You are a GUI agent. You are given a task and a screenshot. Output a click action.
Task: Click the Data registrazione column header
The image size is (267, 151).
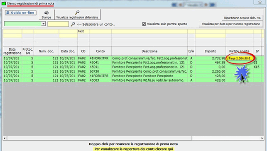(12, 51)
